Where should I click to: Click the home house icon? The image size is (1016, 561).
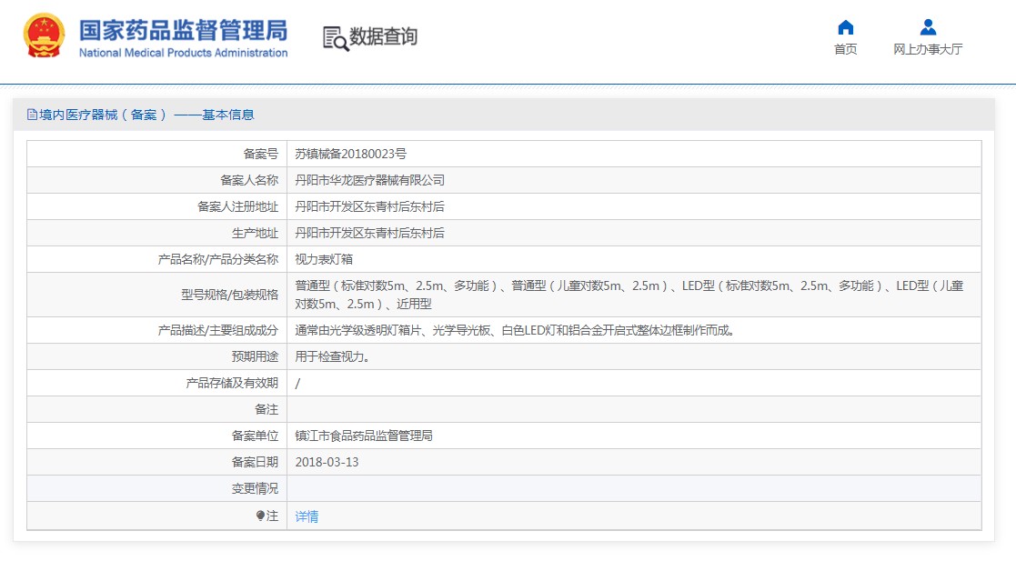click(x=845, y=27)
